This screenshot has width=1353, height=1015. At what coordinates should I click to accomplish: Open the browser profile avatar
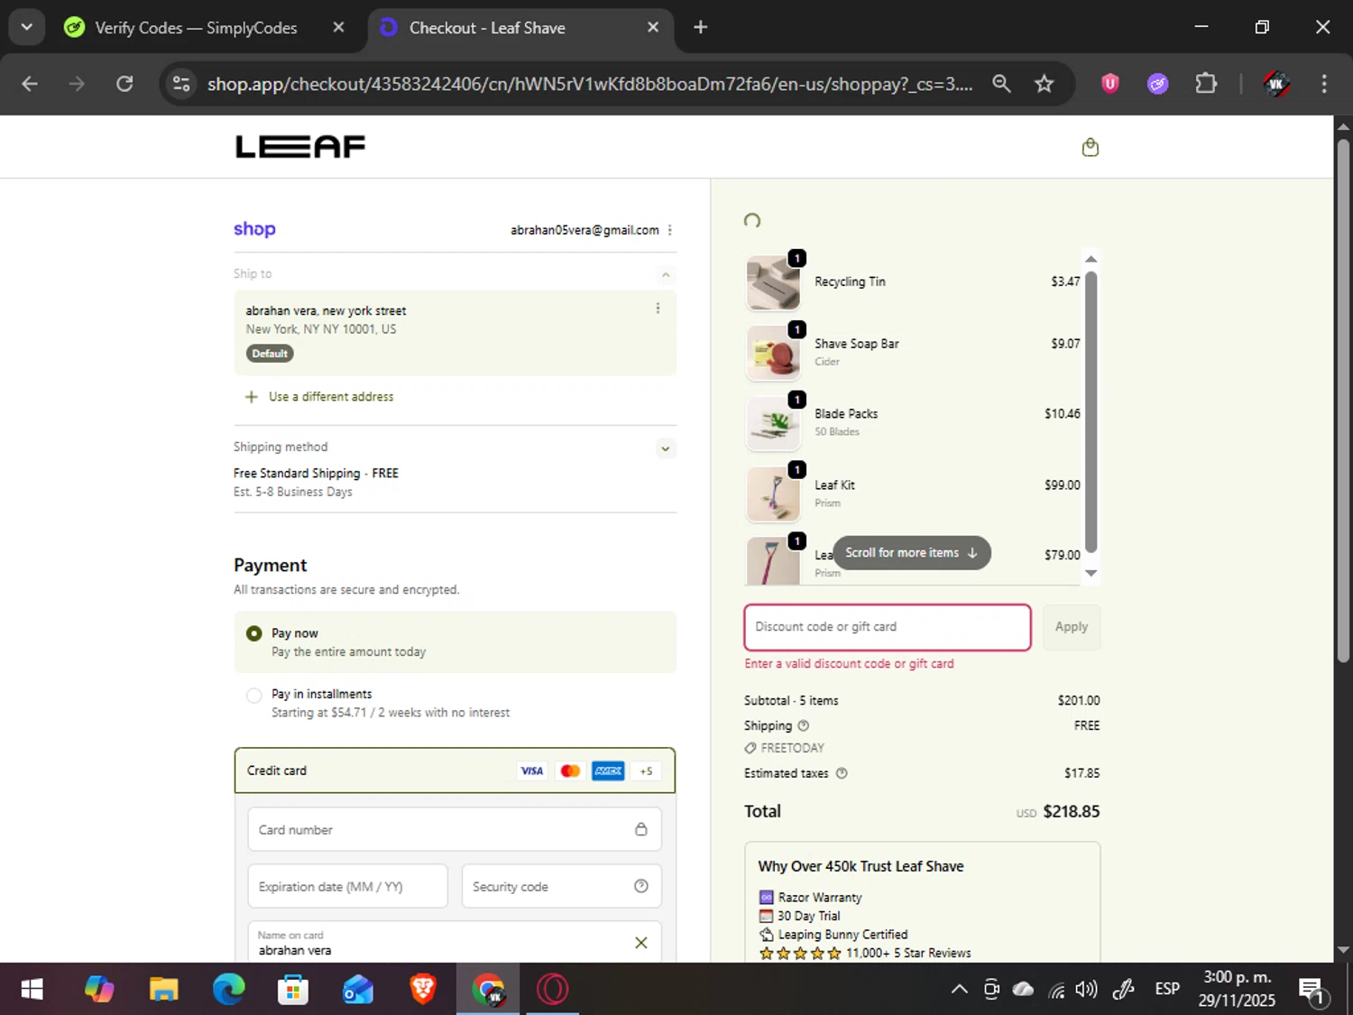tap(1275, 84)
